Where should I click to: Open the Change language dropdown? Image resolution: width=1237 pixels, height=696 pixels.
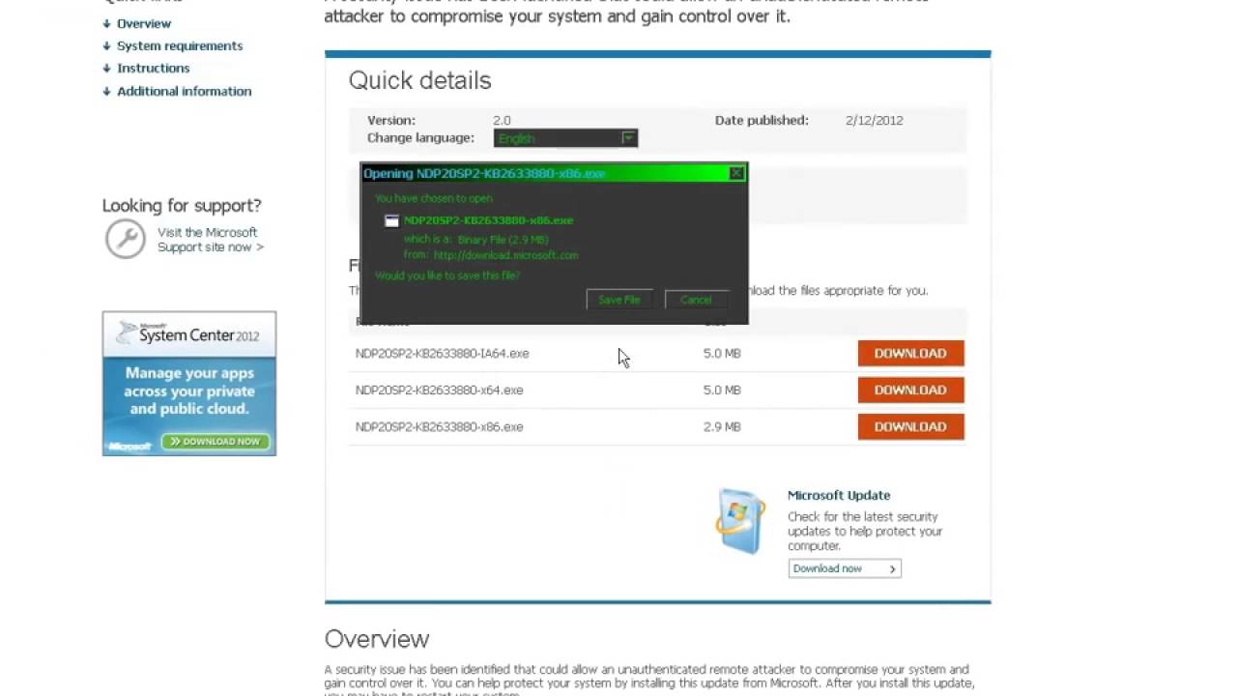click(x=565, y=138)
